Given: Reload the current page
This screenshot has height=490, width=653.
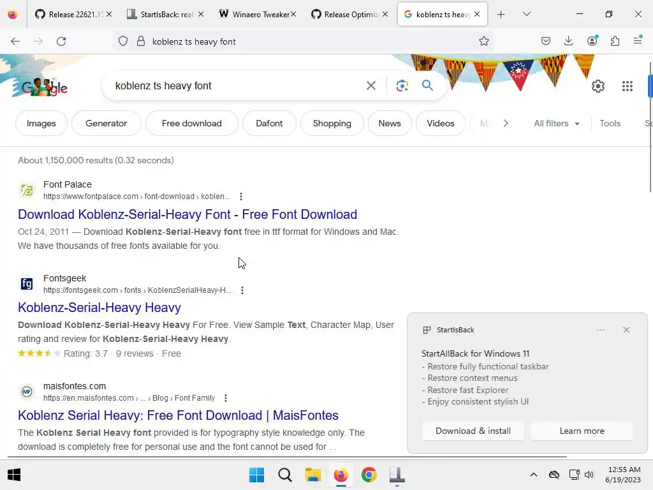Looking at the screenshot, I should pyautogui.click(x=61, y=41).
